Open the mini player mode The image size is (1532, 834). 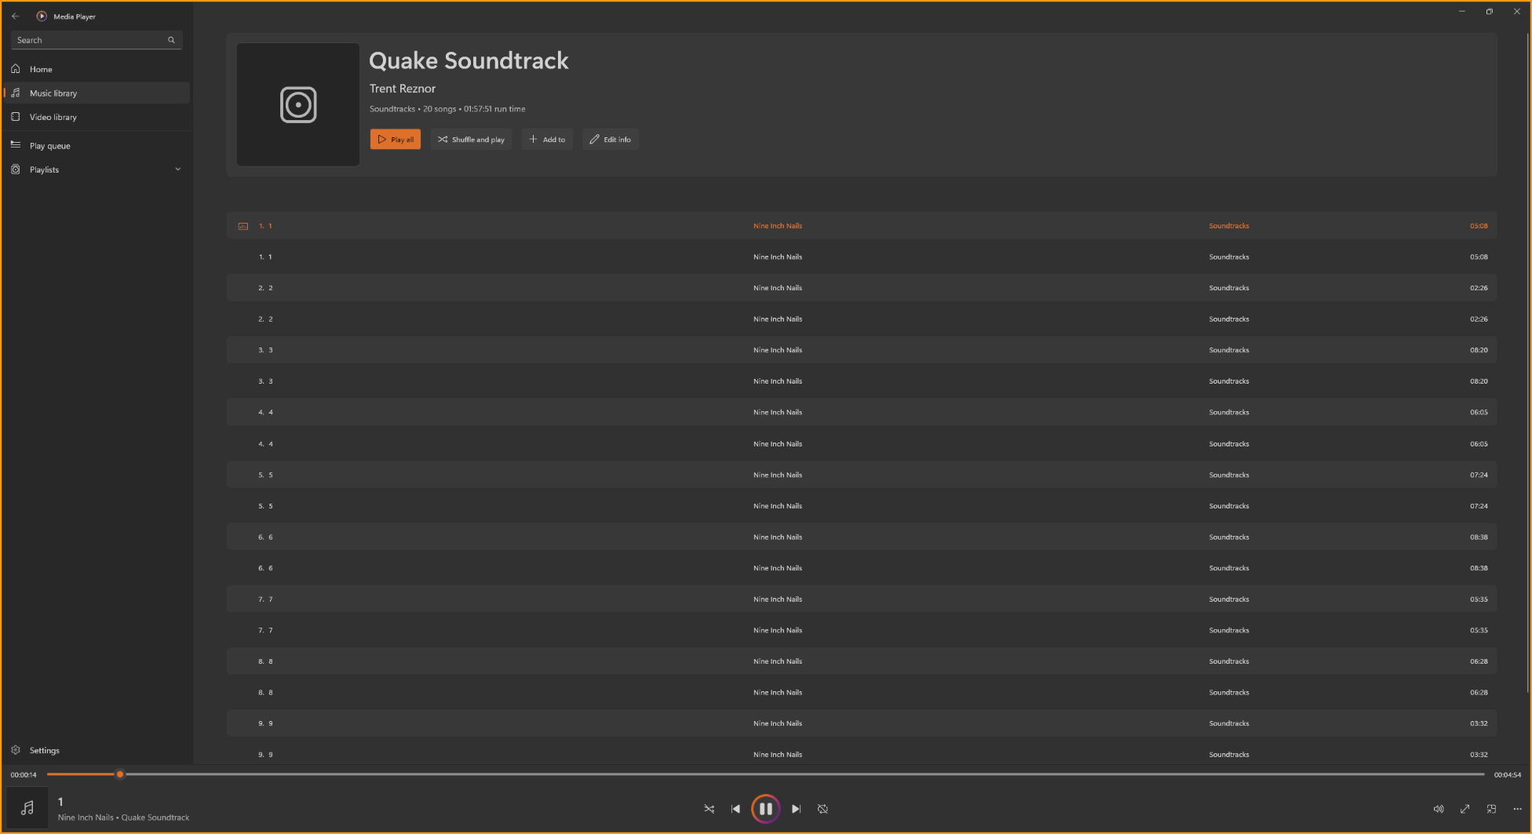pos(1491,809)
